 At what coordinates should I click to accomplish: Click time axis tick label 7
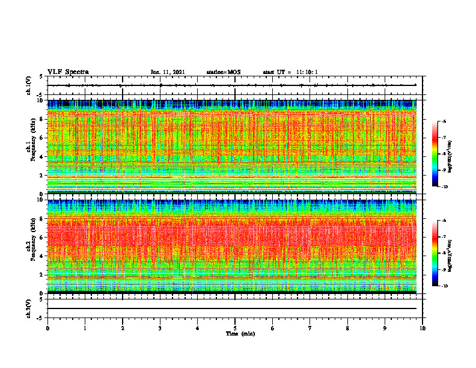310,328
